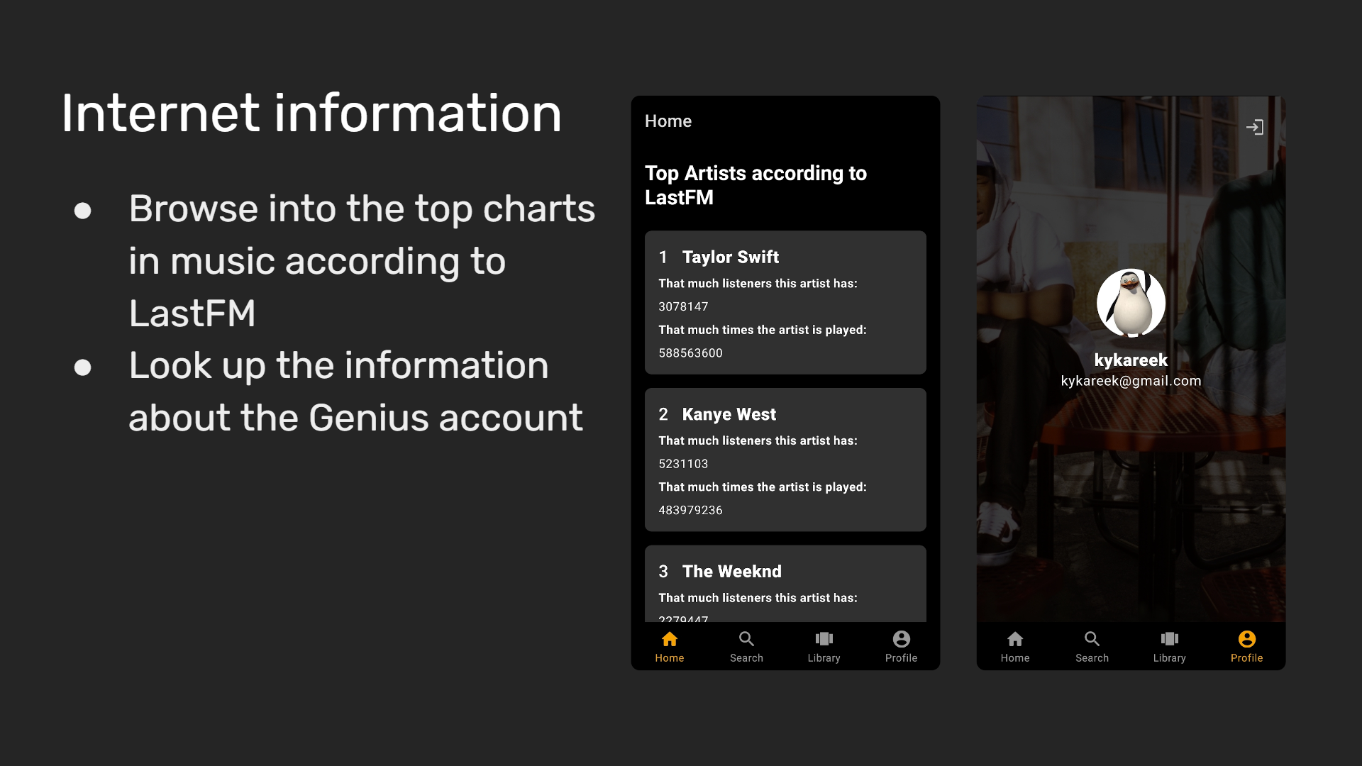Open Search on the right phone navigation
This screenshot has height=766, width=1362.
click(1092, 639)
